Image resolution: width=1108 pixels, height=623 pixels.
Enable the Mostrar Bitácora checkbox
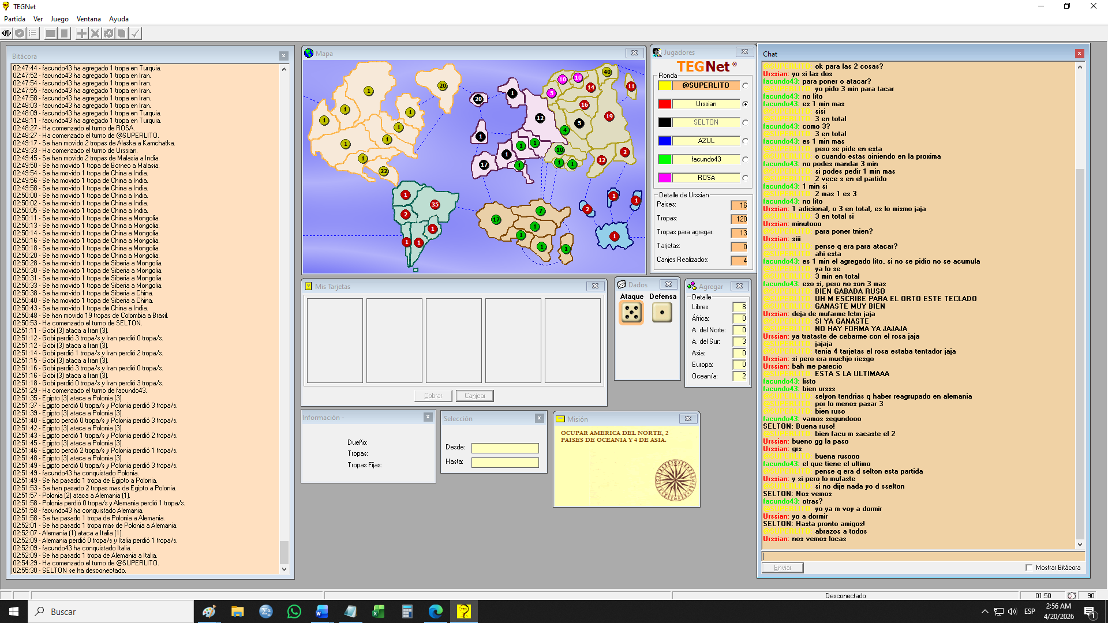pyautogui.click(x=1028, y=568)
